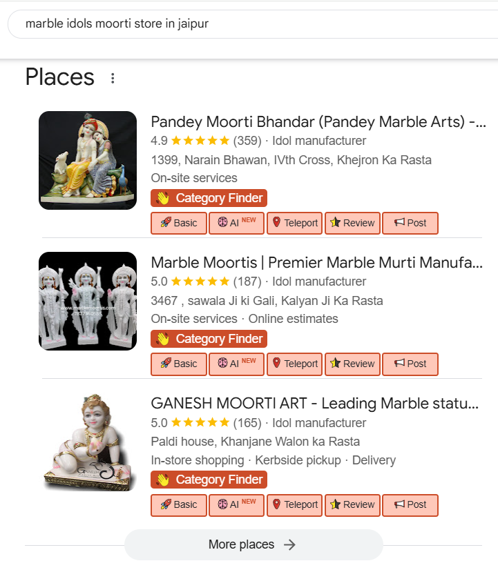Click Teleport pin button for Pandey Moorti Bhandar
Image resolution: width=498 pixels, height=581 pixels.
(295, 223)
